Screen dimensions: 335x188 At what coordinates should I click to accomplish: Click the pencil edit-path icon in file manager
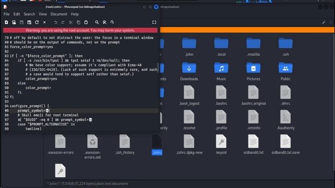click(324, 22)
